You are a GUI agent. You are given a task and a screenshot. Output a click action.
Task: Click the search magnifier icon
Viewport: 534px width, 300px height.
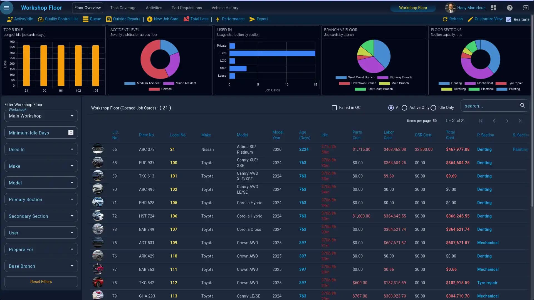pos(523,106)
